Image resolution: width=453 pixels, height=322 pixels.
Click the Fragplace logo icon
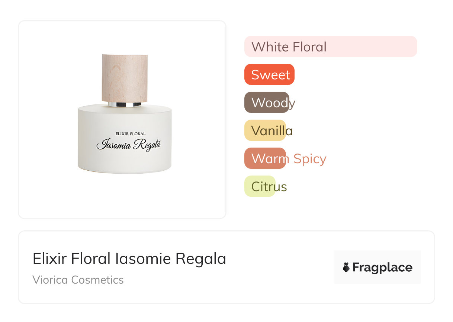[x=346, y=267]
